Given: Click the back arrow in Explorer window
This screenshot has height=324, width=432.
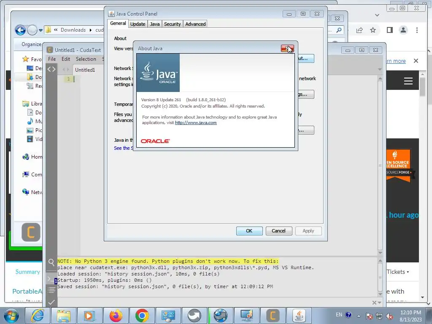Looking at the screenshot, I should click(x=20, y=30).
